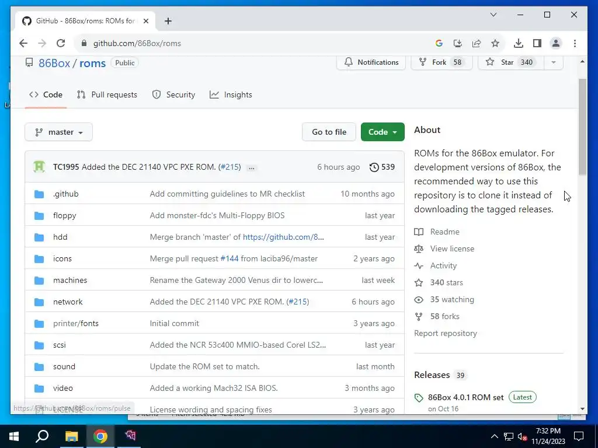Toggle Chrome side panel icon
598x448 pixels.
click(537, 43)
